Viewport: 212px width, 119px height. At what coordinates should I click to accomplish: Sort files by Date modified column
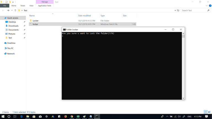coord(84,16)
